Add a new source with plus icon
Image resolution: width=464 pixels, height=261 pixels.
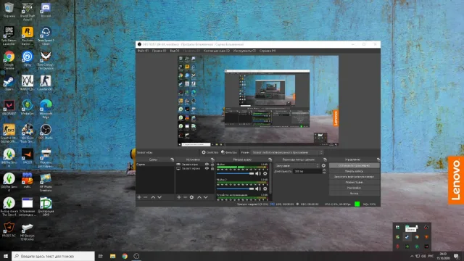pyautogui.click(x=179, y=197)
